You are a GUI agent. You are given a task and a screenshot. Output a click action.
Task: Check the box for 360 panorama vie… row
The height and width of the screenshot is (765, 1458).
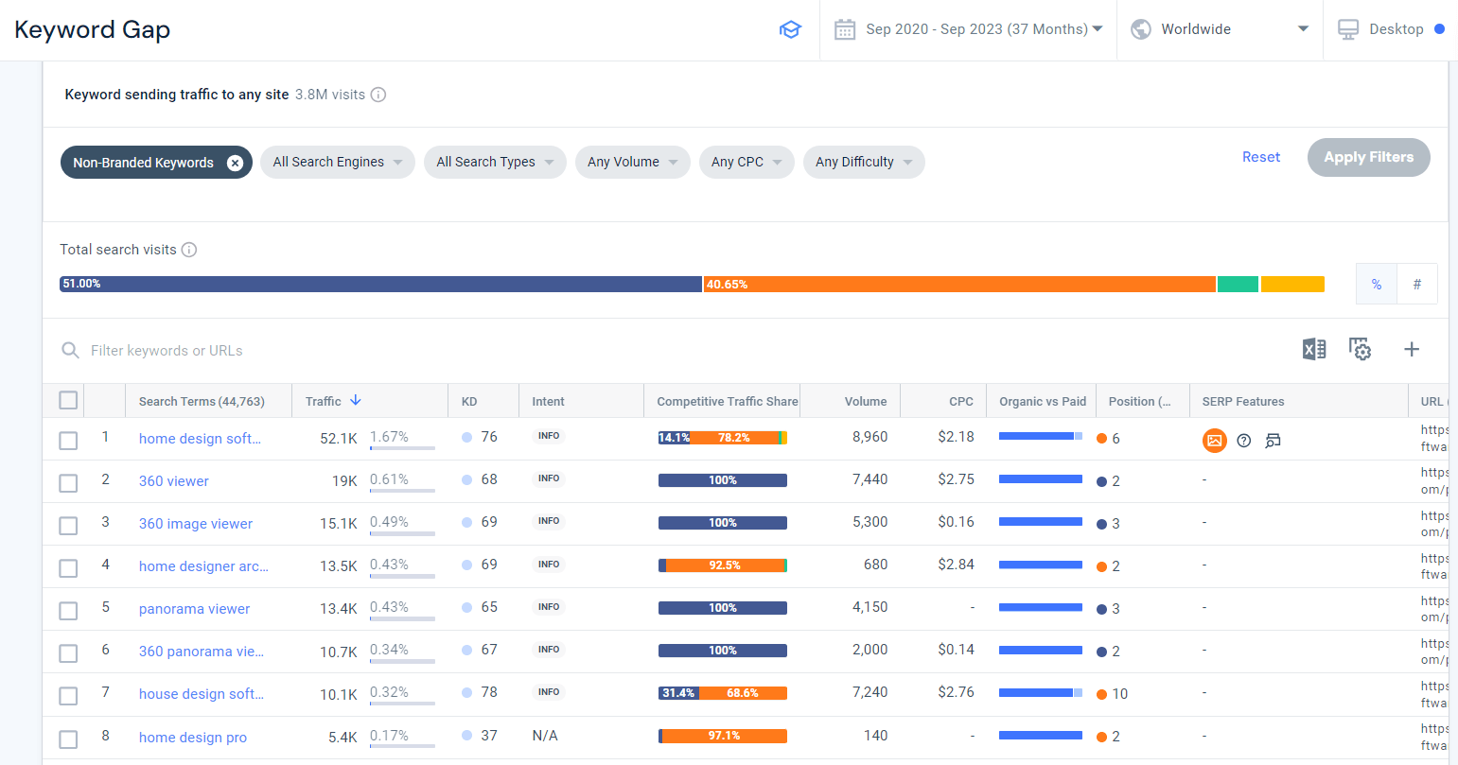[x=68, y=653]
